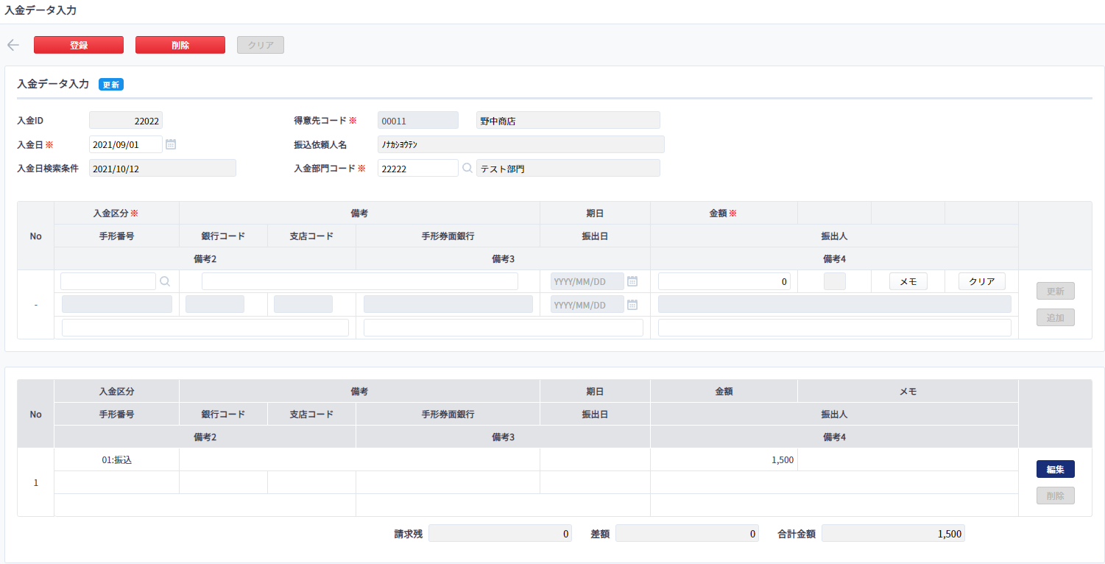Image resolution: width=1105 pixels, height=564 pixels.
Task: Click the 入金日 date field 2021/09/01
Action: tap(126, 144)
